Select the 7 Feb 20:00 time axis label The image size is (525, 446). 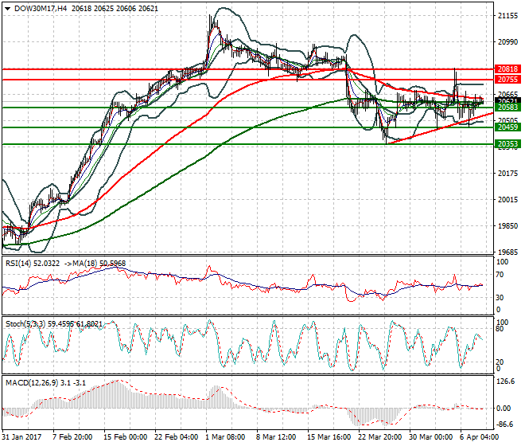pyautogui.click(x=72, y=437)
